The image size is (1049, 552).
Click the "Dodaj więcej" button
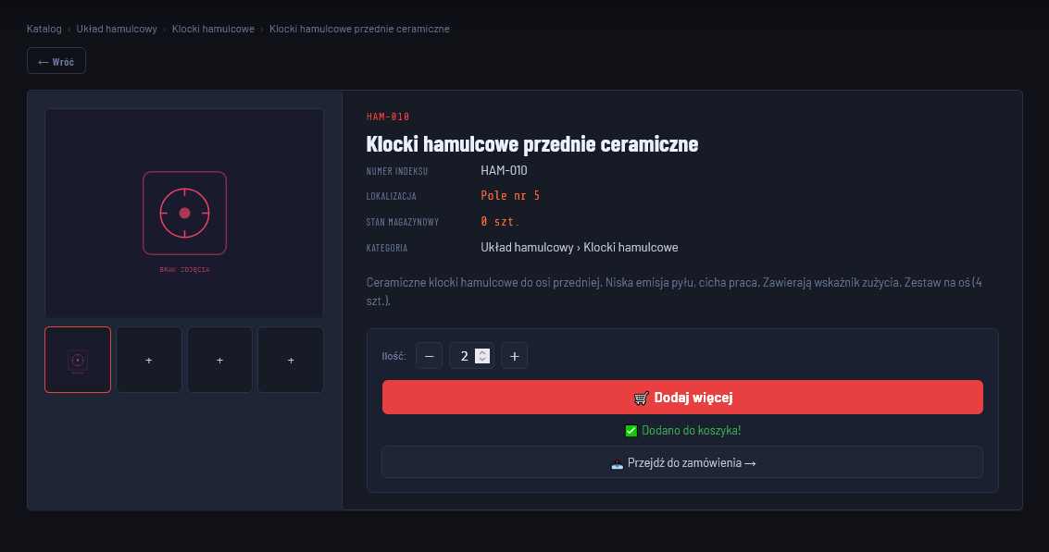pyautogui.click(x=682, y=397)
